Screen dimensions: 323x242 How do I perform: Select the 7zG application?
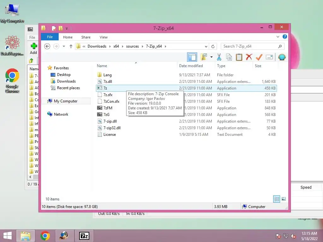(106, 114)
